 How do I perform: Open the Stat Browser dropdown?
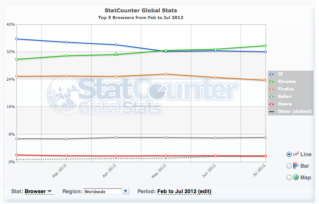point(39,192)
